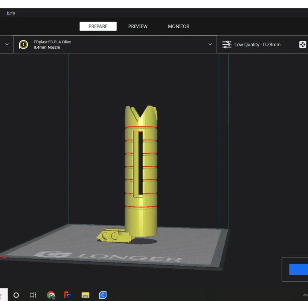The height and width of the screenshot is (301, 308).
Task: Select the small yellow part on the bed
Action: 114,236
